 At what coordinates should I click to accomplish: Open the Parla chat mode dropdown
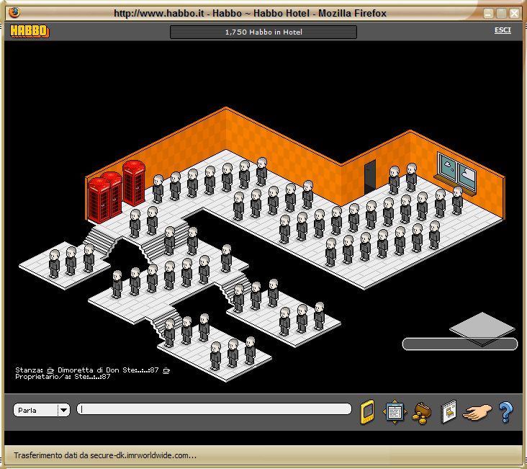42,410
